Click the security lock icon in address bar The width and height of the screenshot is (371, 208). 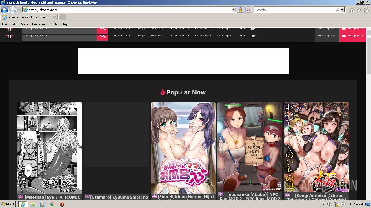point(240,10)
